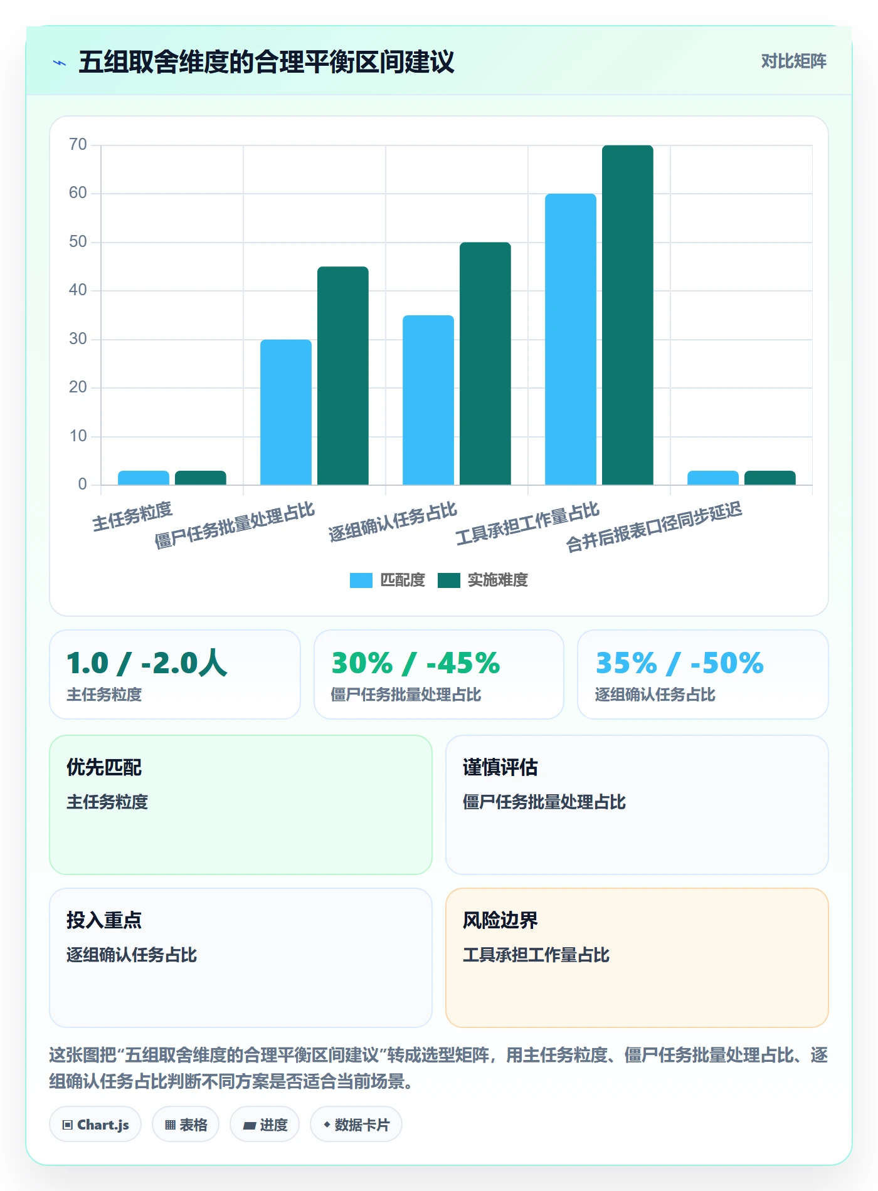This screenshot has width=878, height=1191.
Task: Select the 进度 tag chip
Action: coord(265,1125)
